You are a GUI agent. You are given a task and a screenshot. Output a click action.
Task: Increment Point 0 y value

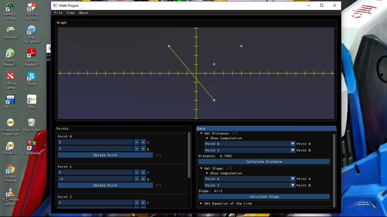(x=143, y=149)
